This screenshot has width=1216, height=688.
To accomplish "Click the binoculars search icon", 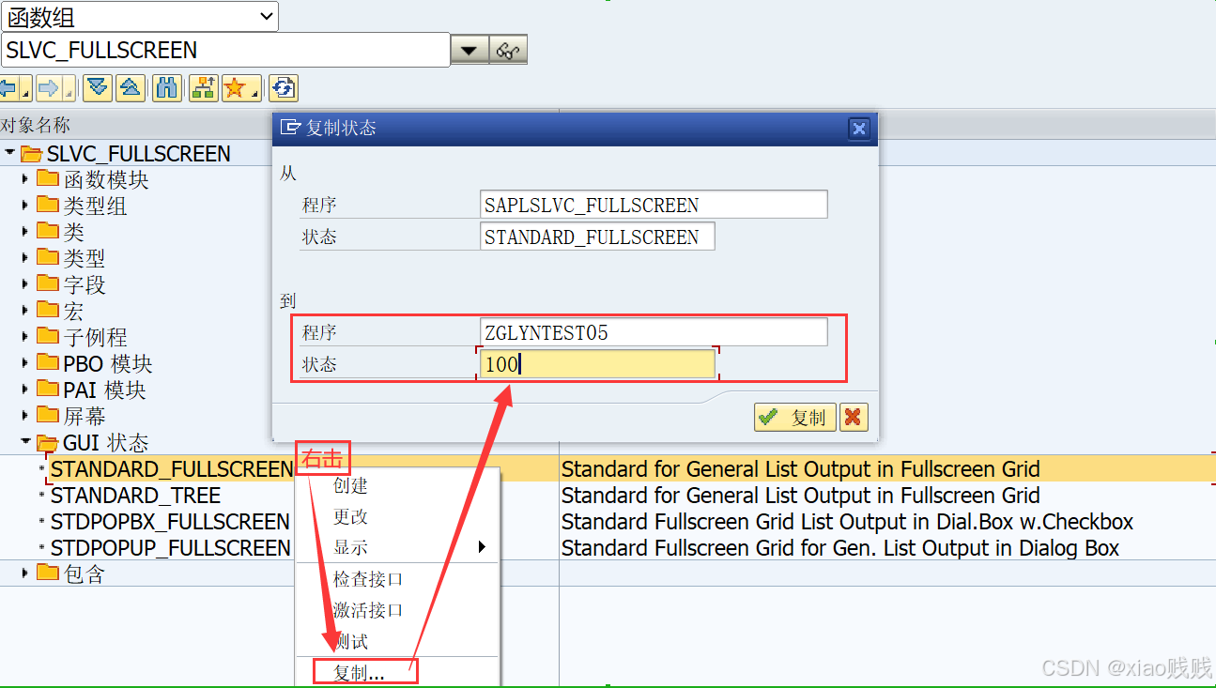I will [166, 87].
